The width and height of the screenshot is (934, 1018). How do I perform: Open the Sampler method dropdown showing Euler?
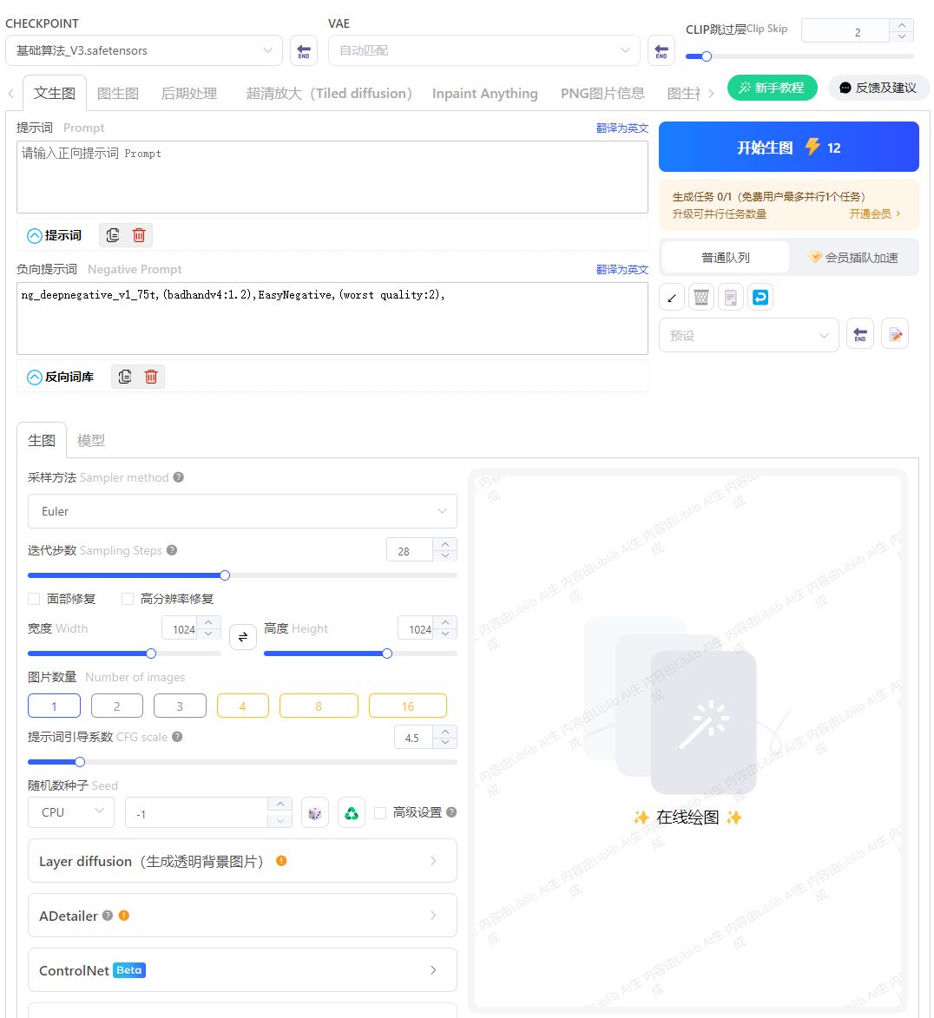[x=242, y=511]
